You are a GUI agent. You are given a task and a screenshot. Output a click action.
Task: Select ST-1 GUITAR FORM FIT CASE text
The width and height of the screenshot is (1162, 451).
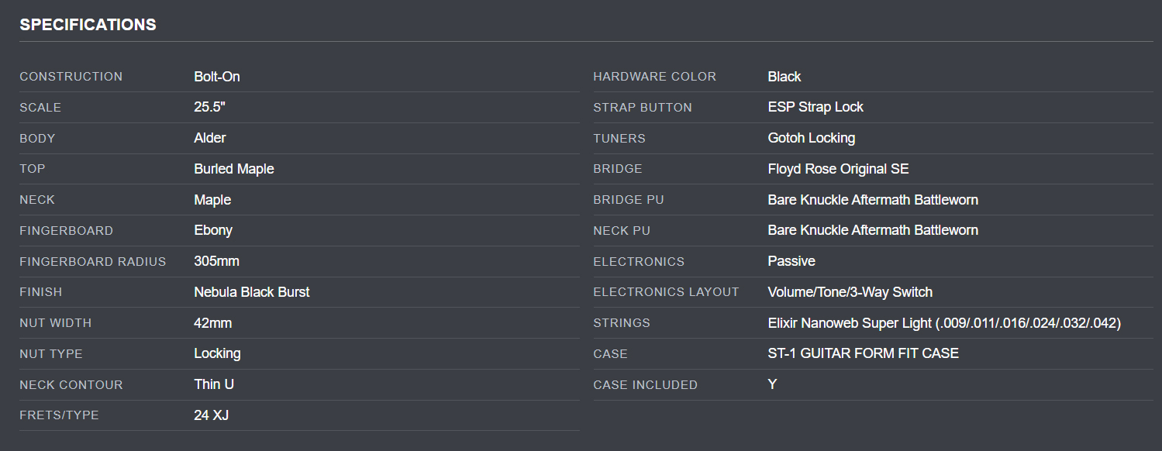tap(864, 353)
